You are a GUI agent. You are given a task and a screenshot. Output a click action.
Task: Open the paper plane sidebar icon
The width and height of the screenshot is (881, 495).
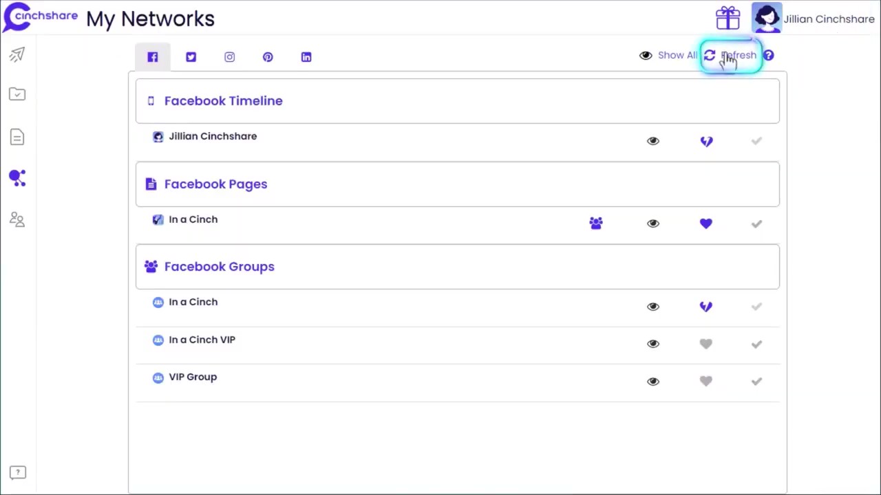(17, 54)
